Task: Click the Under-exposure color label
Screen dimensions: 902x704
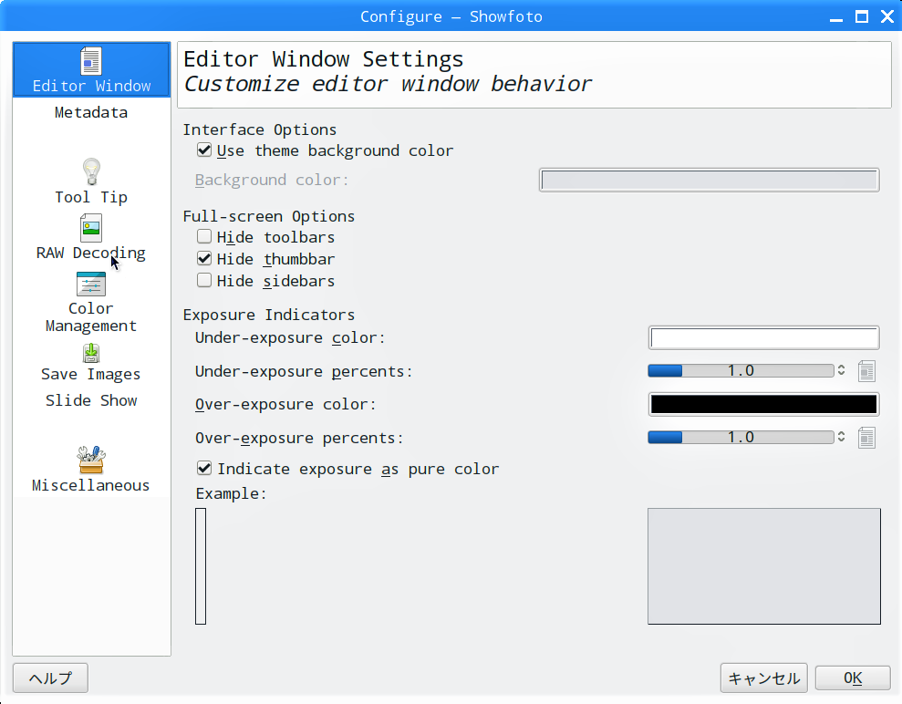Action: pyautogui.click(x=290, y=337)
